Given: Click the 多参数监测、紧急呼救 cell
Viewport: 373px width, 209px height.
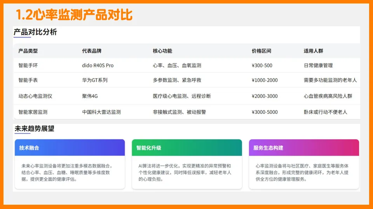Looking at the screenshot, I should (177, 80).
